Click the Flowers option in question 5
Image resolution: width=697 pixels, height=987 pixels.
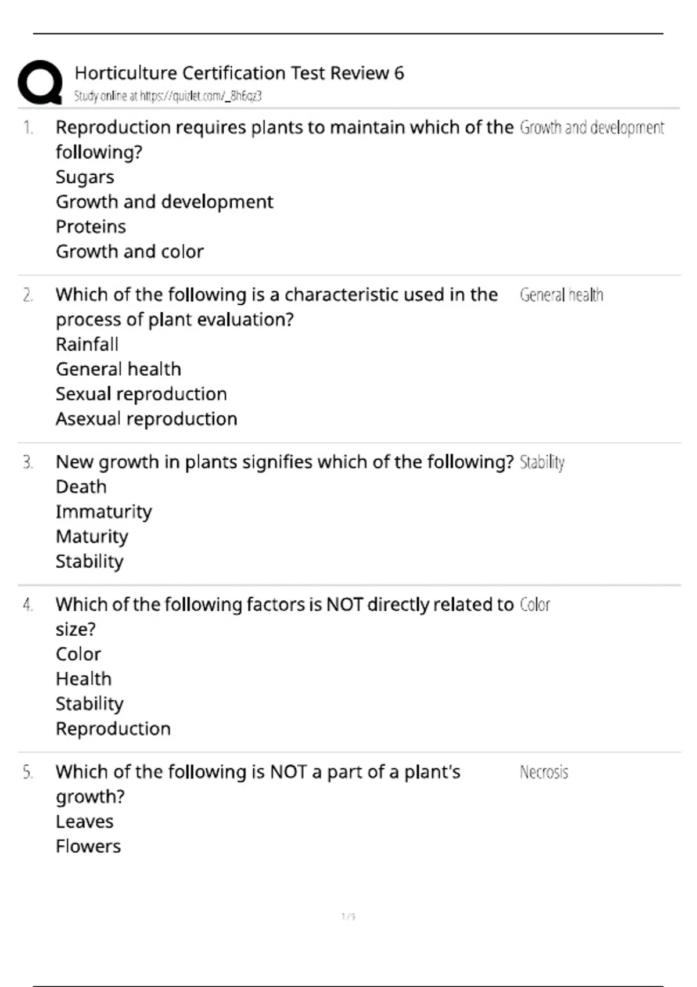pos(88,847)
